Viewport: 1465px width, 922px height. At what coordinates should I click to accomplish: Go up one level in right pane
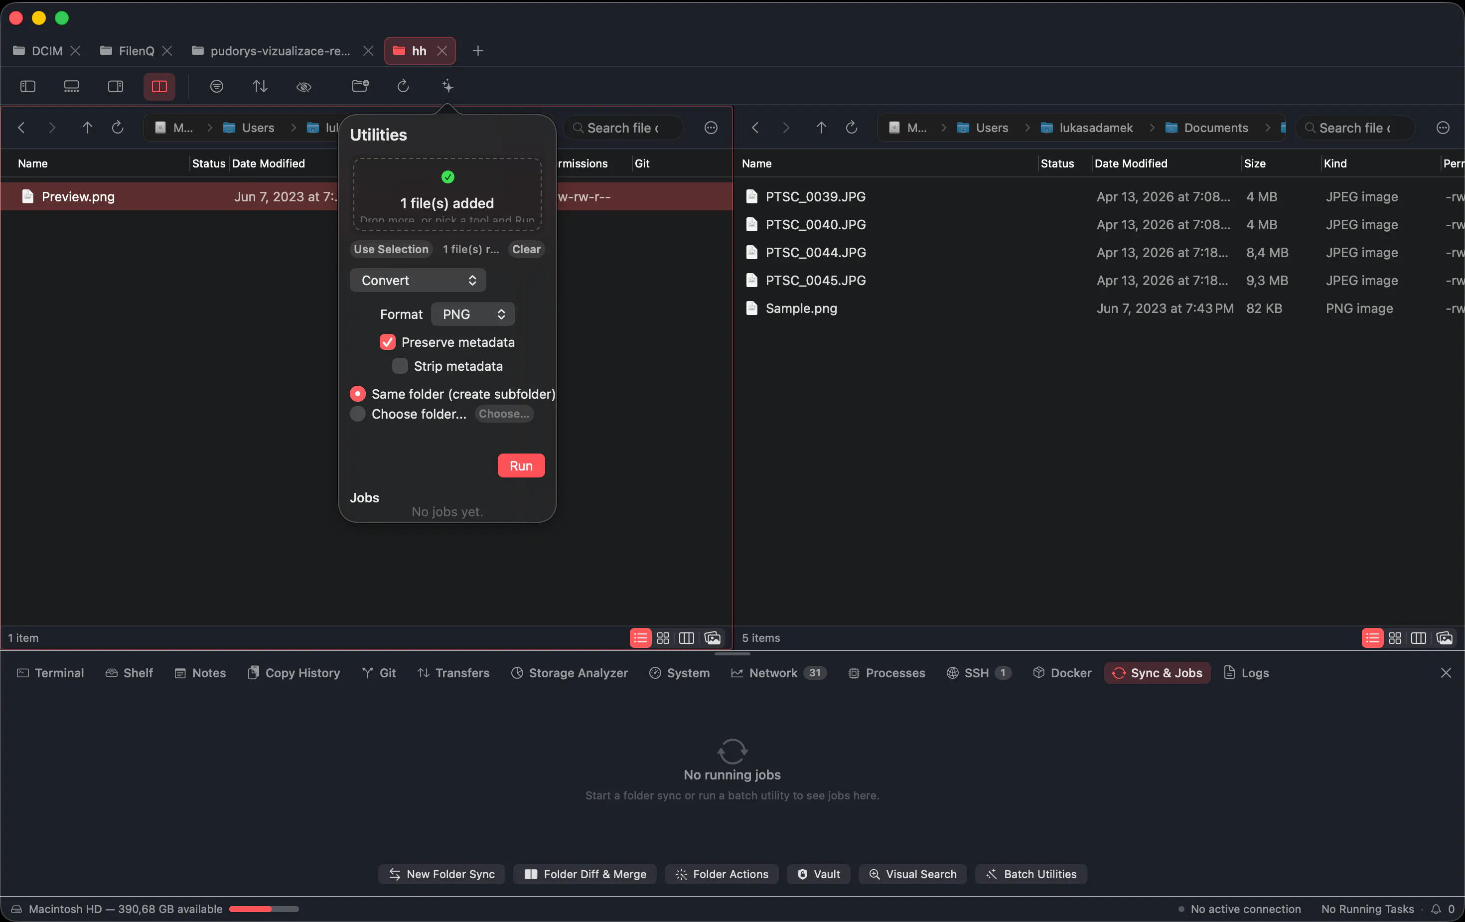pyautogui.click(x=821, y=128)
